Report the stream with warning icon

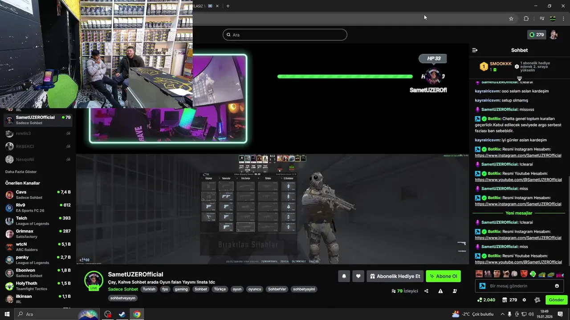tap(440, 291)
